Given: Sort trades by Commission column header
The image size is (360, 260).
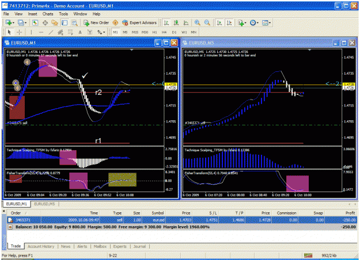Looking at the screenshot, I should tap(286, 213).
